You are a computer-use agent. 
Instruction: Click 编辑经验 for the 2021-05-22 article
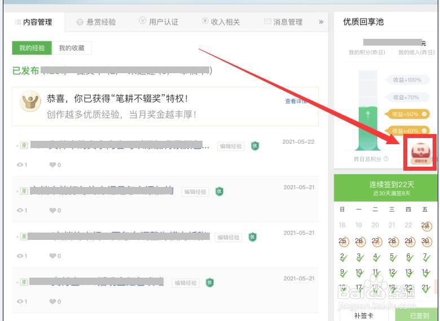coord(231,146)
